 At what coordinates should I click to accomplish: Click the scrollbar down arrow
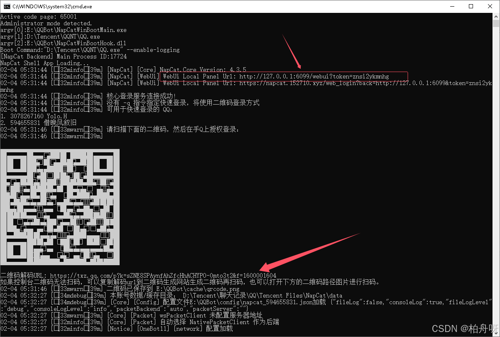click(x=496, y=333)
